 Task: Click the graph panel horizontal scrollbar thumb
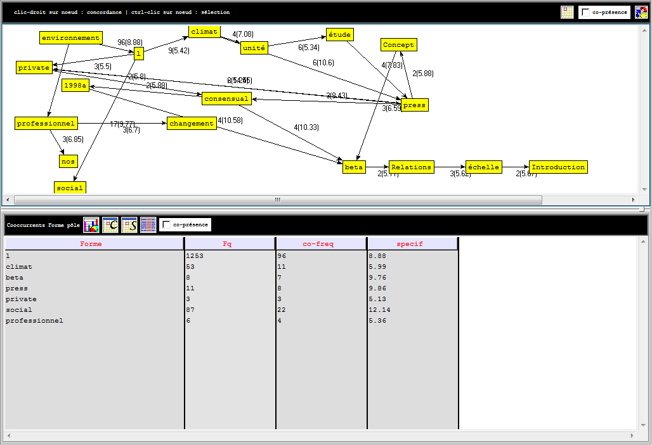coord(278,200)
